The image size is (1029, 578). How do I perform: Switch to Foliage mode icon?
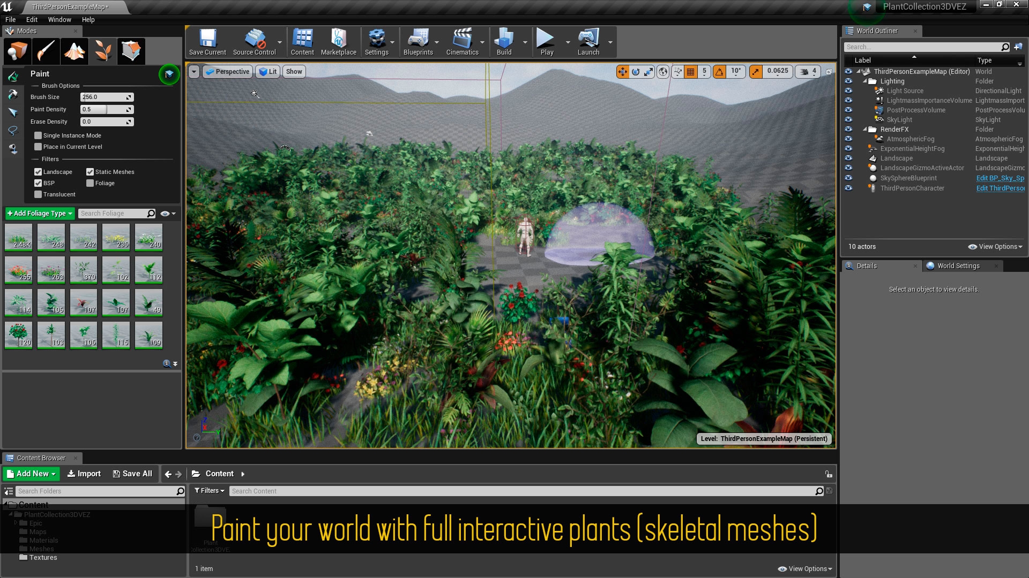[103, 51]
